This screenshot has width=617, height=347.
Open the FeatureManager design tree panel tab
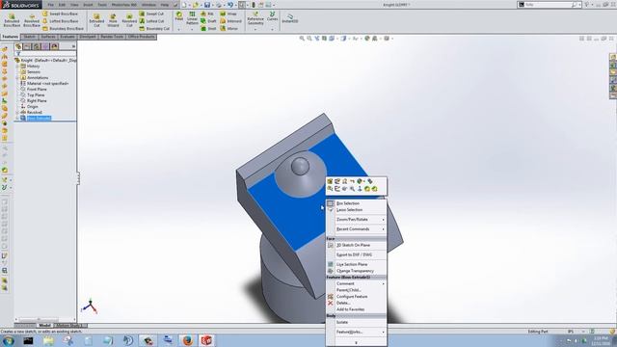(18, 46)
